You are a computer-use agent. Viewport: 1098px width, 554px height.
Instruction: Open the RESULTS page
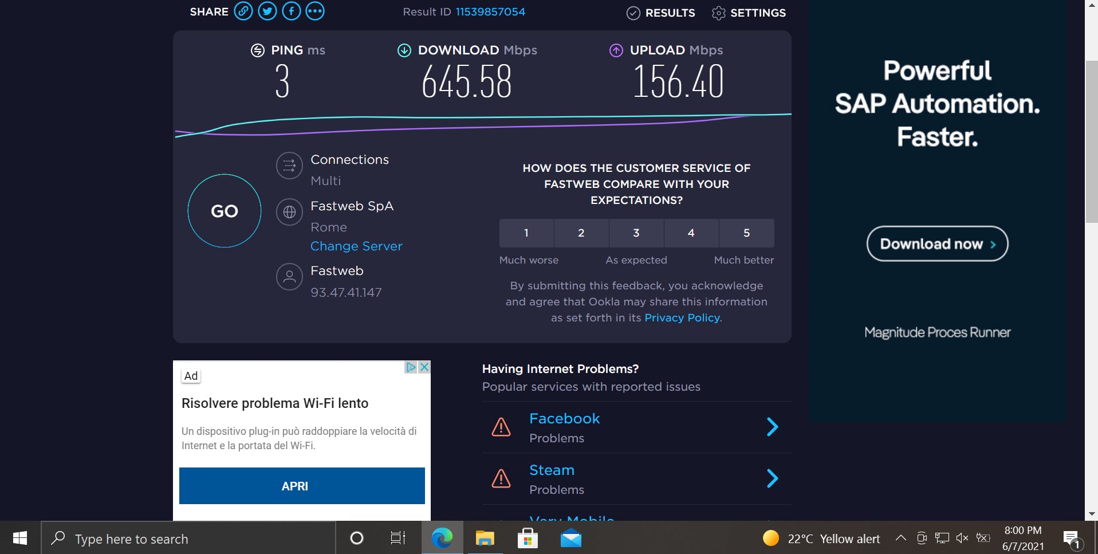pyautogui.click(x=661, y=13)
